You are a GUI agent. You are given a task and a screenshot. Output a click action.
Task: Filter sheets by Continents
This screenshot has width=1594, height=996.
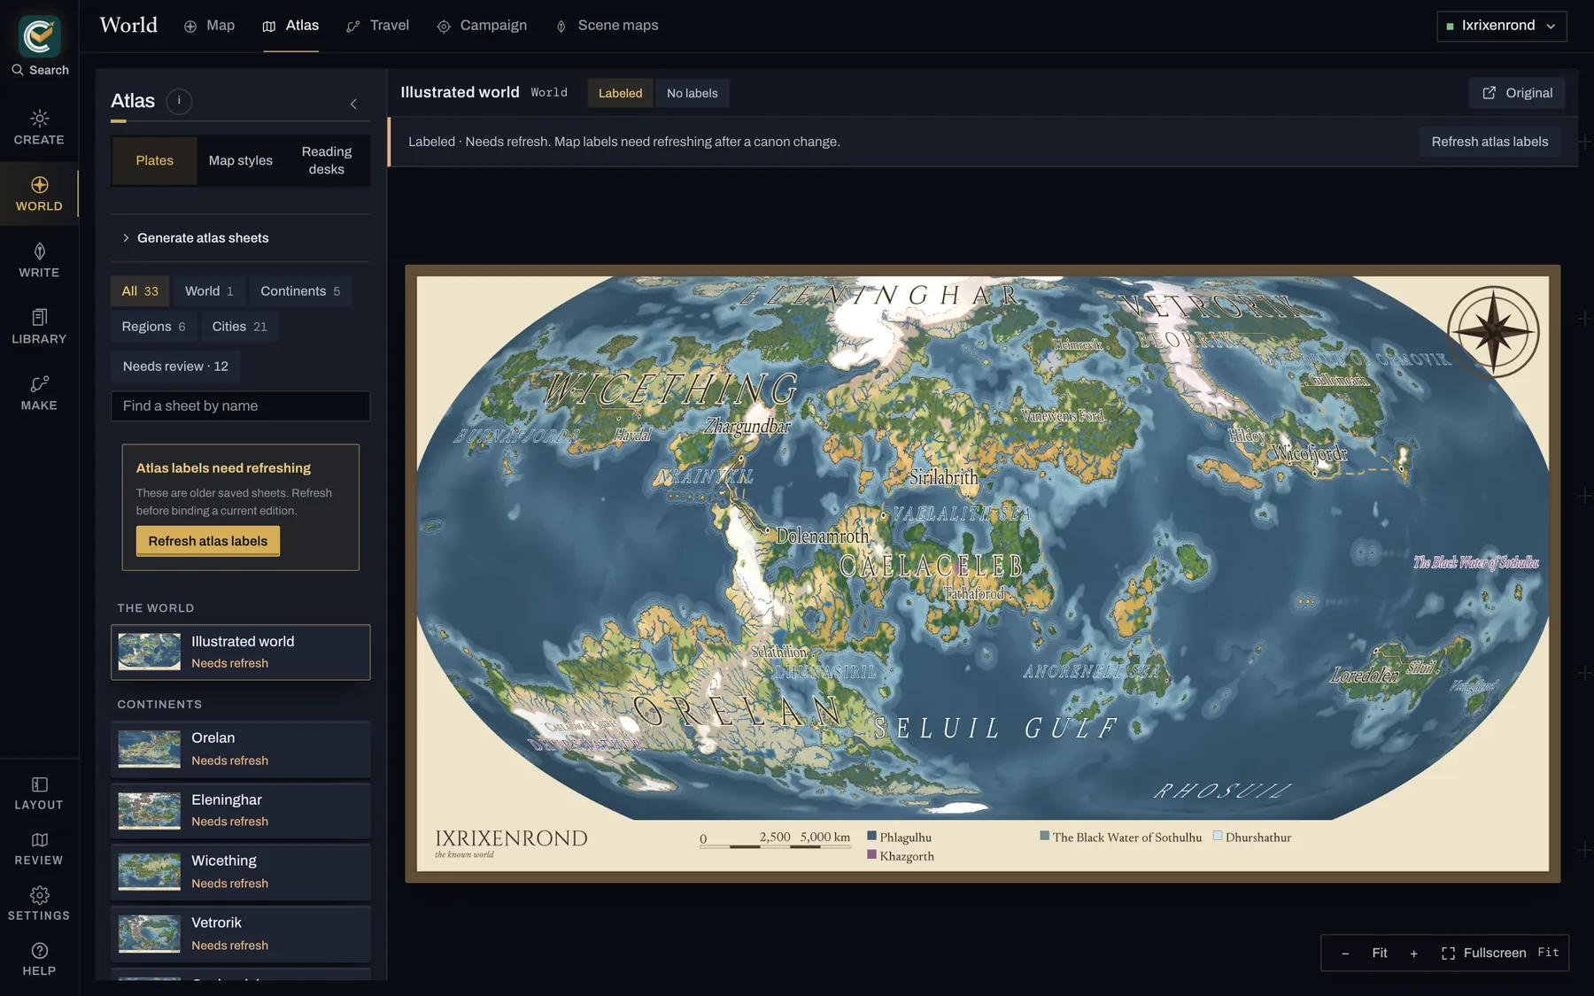(300, 291)
